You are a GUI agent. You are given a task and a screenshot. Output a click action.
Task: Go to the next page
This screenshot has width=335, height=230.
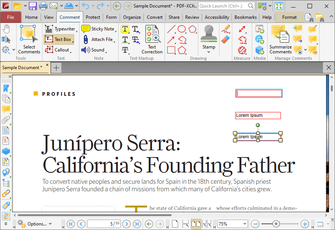[126, 224]
